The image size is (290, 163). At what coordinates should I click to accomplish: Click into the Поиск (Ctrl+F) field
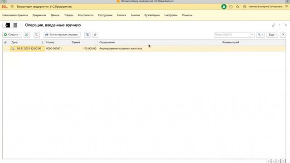pyautogui.click(x=232, y=34)
